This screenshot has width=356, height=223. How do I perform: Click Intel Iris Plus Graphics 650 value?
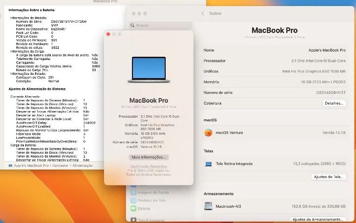point(314,71)
